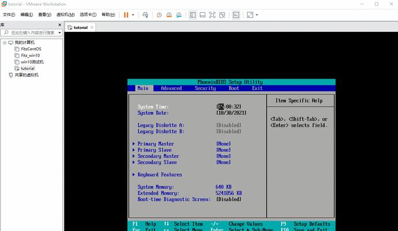Screen dimensions: 398x231
Task: Click the PhoenixBIOS Setup Utility title
Action: tap(230, 82)
